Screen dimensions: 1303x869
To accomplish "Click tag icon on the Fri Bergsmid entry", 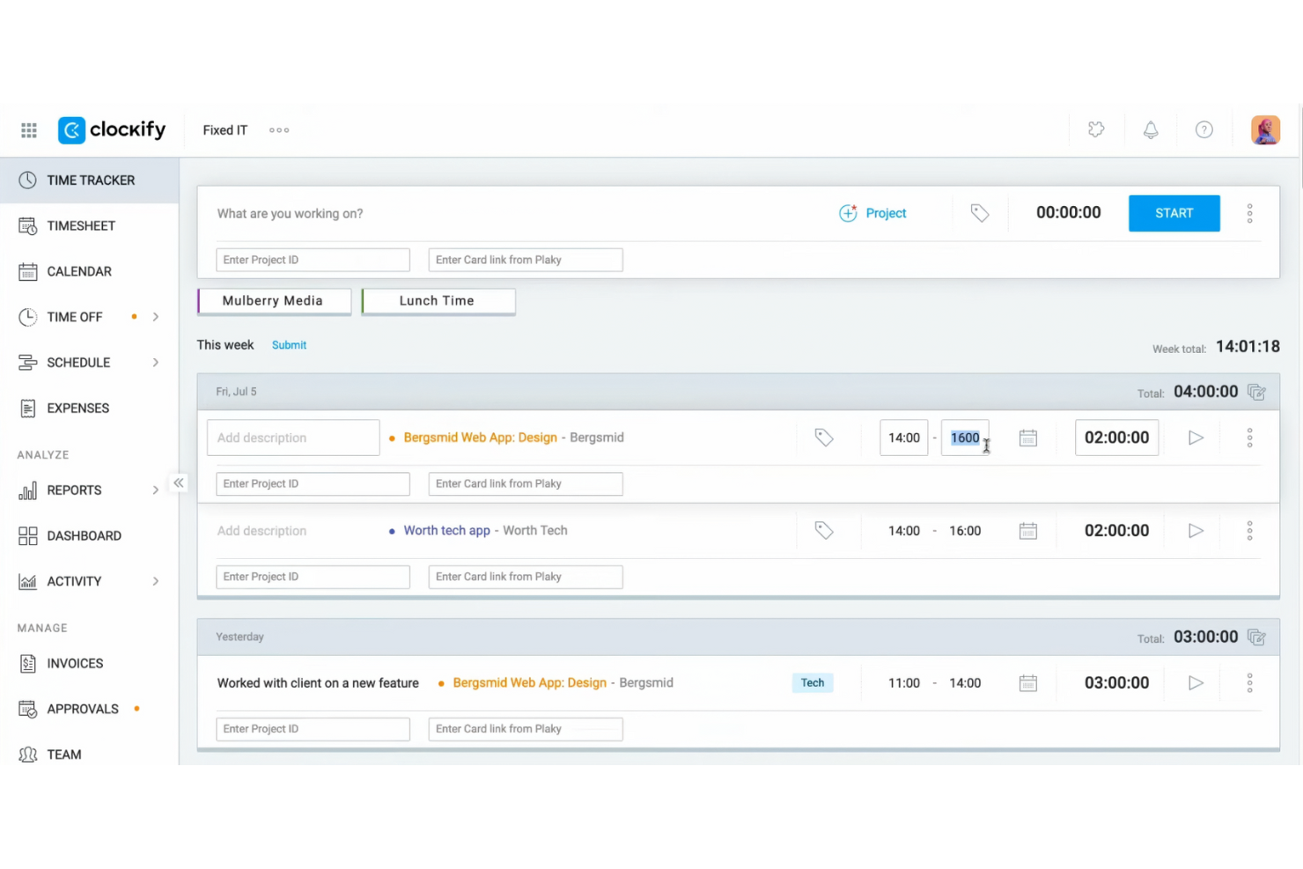I will 824,438.
